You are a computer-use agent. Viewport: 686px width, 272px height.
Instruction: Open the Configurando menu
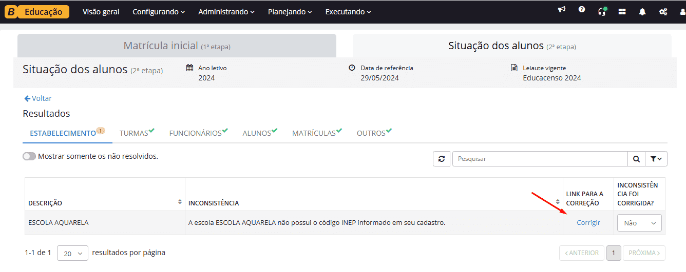pos(159,12)
